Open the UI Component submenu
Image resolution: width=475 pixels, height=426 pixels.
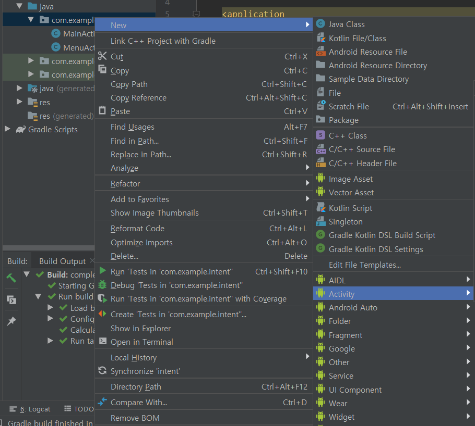[393, 390]
